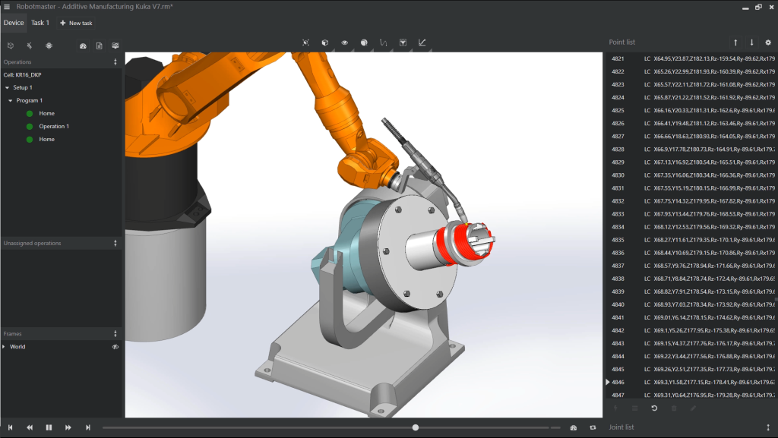Viewport: 778px width, 438px height.
Task: Click the undo arrow icon below the point list
Action: (654, 408)
